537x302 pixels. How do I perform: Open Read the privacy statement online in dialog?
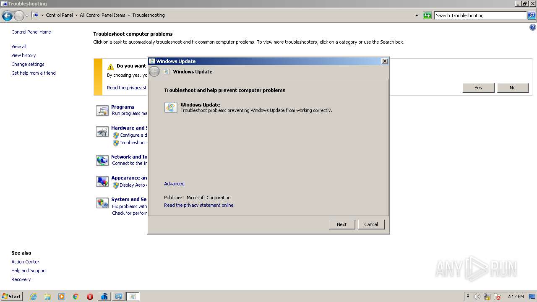click(199, 205)
